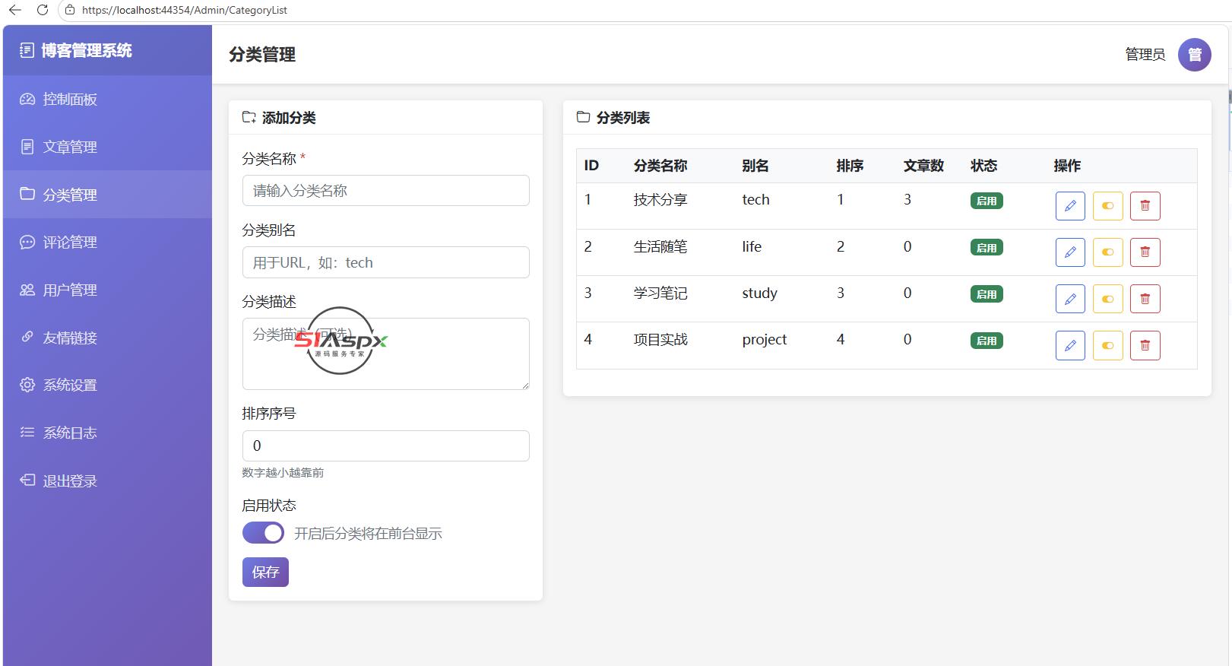Click the edit pencil icon for 学习笔记
This screenshot has width=1232, height=666.
1070,299
